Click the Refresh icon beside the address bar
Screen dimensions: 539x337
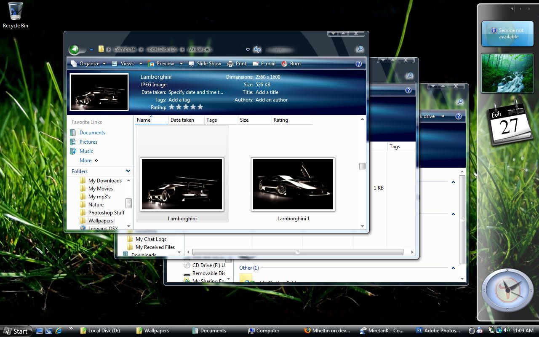257,50
